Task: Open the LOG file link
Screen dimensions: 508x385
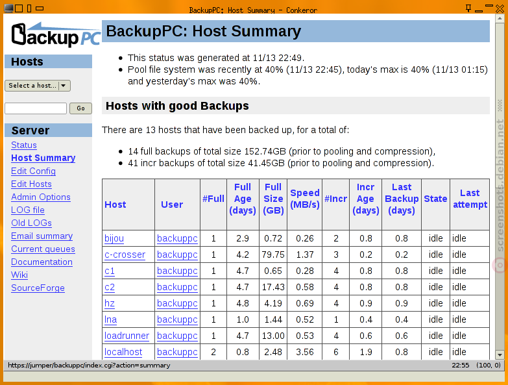Action: [x=28, y=210]
